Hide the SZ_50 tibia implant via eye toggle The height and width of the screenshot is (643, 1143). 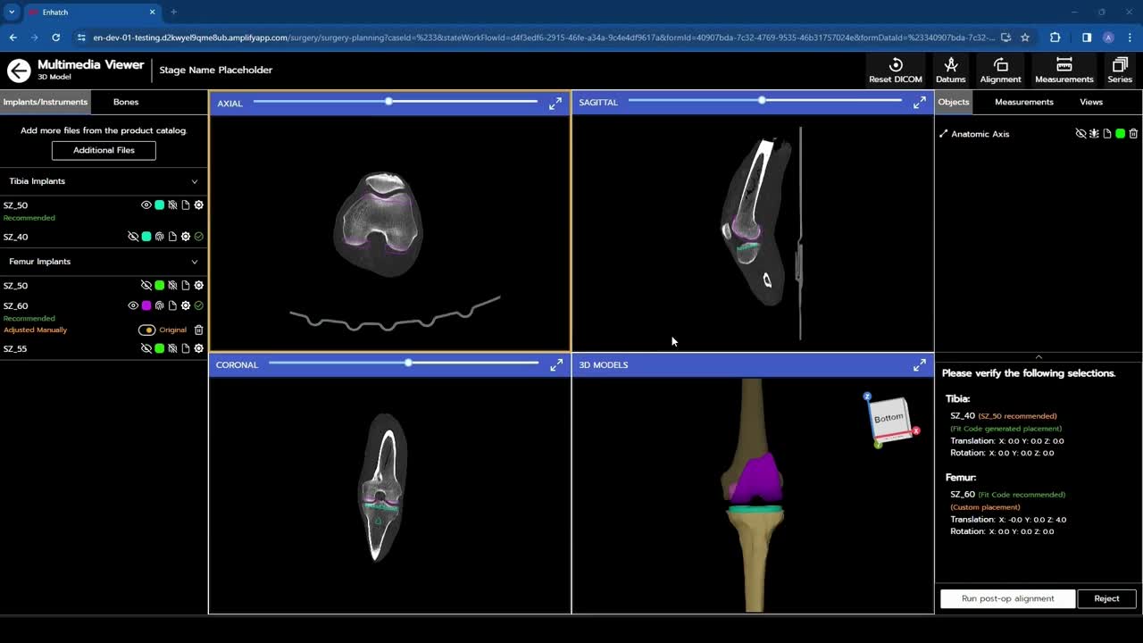tap(146, 205)
